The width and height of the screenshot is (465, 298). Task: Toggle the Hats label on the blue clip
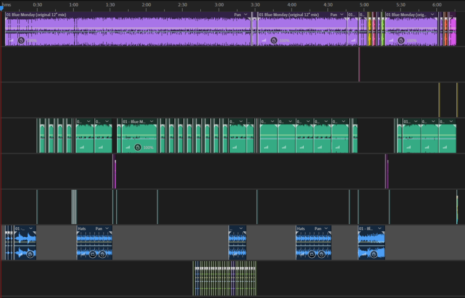(82, 228)
